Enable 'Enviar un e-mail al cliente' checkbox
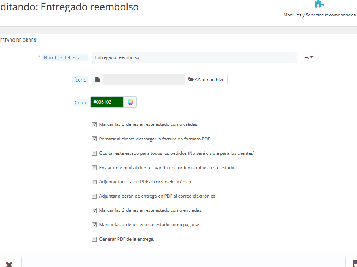The height and width of the screenshot is (267, 357). (94, 168)
